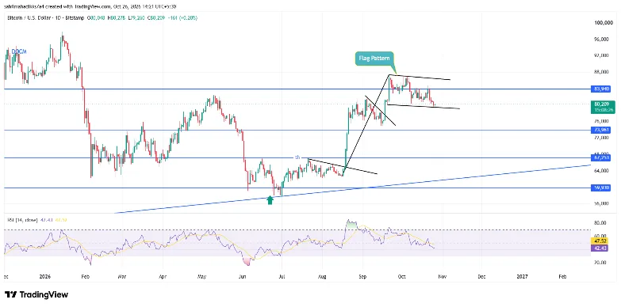
Task: Click the TradingView logo at the bottom
Action: pos(36,295)
